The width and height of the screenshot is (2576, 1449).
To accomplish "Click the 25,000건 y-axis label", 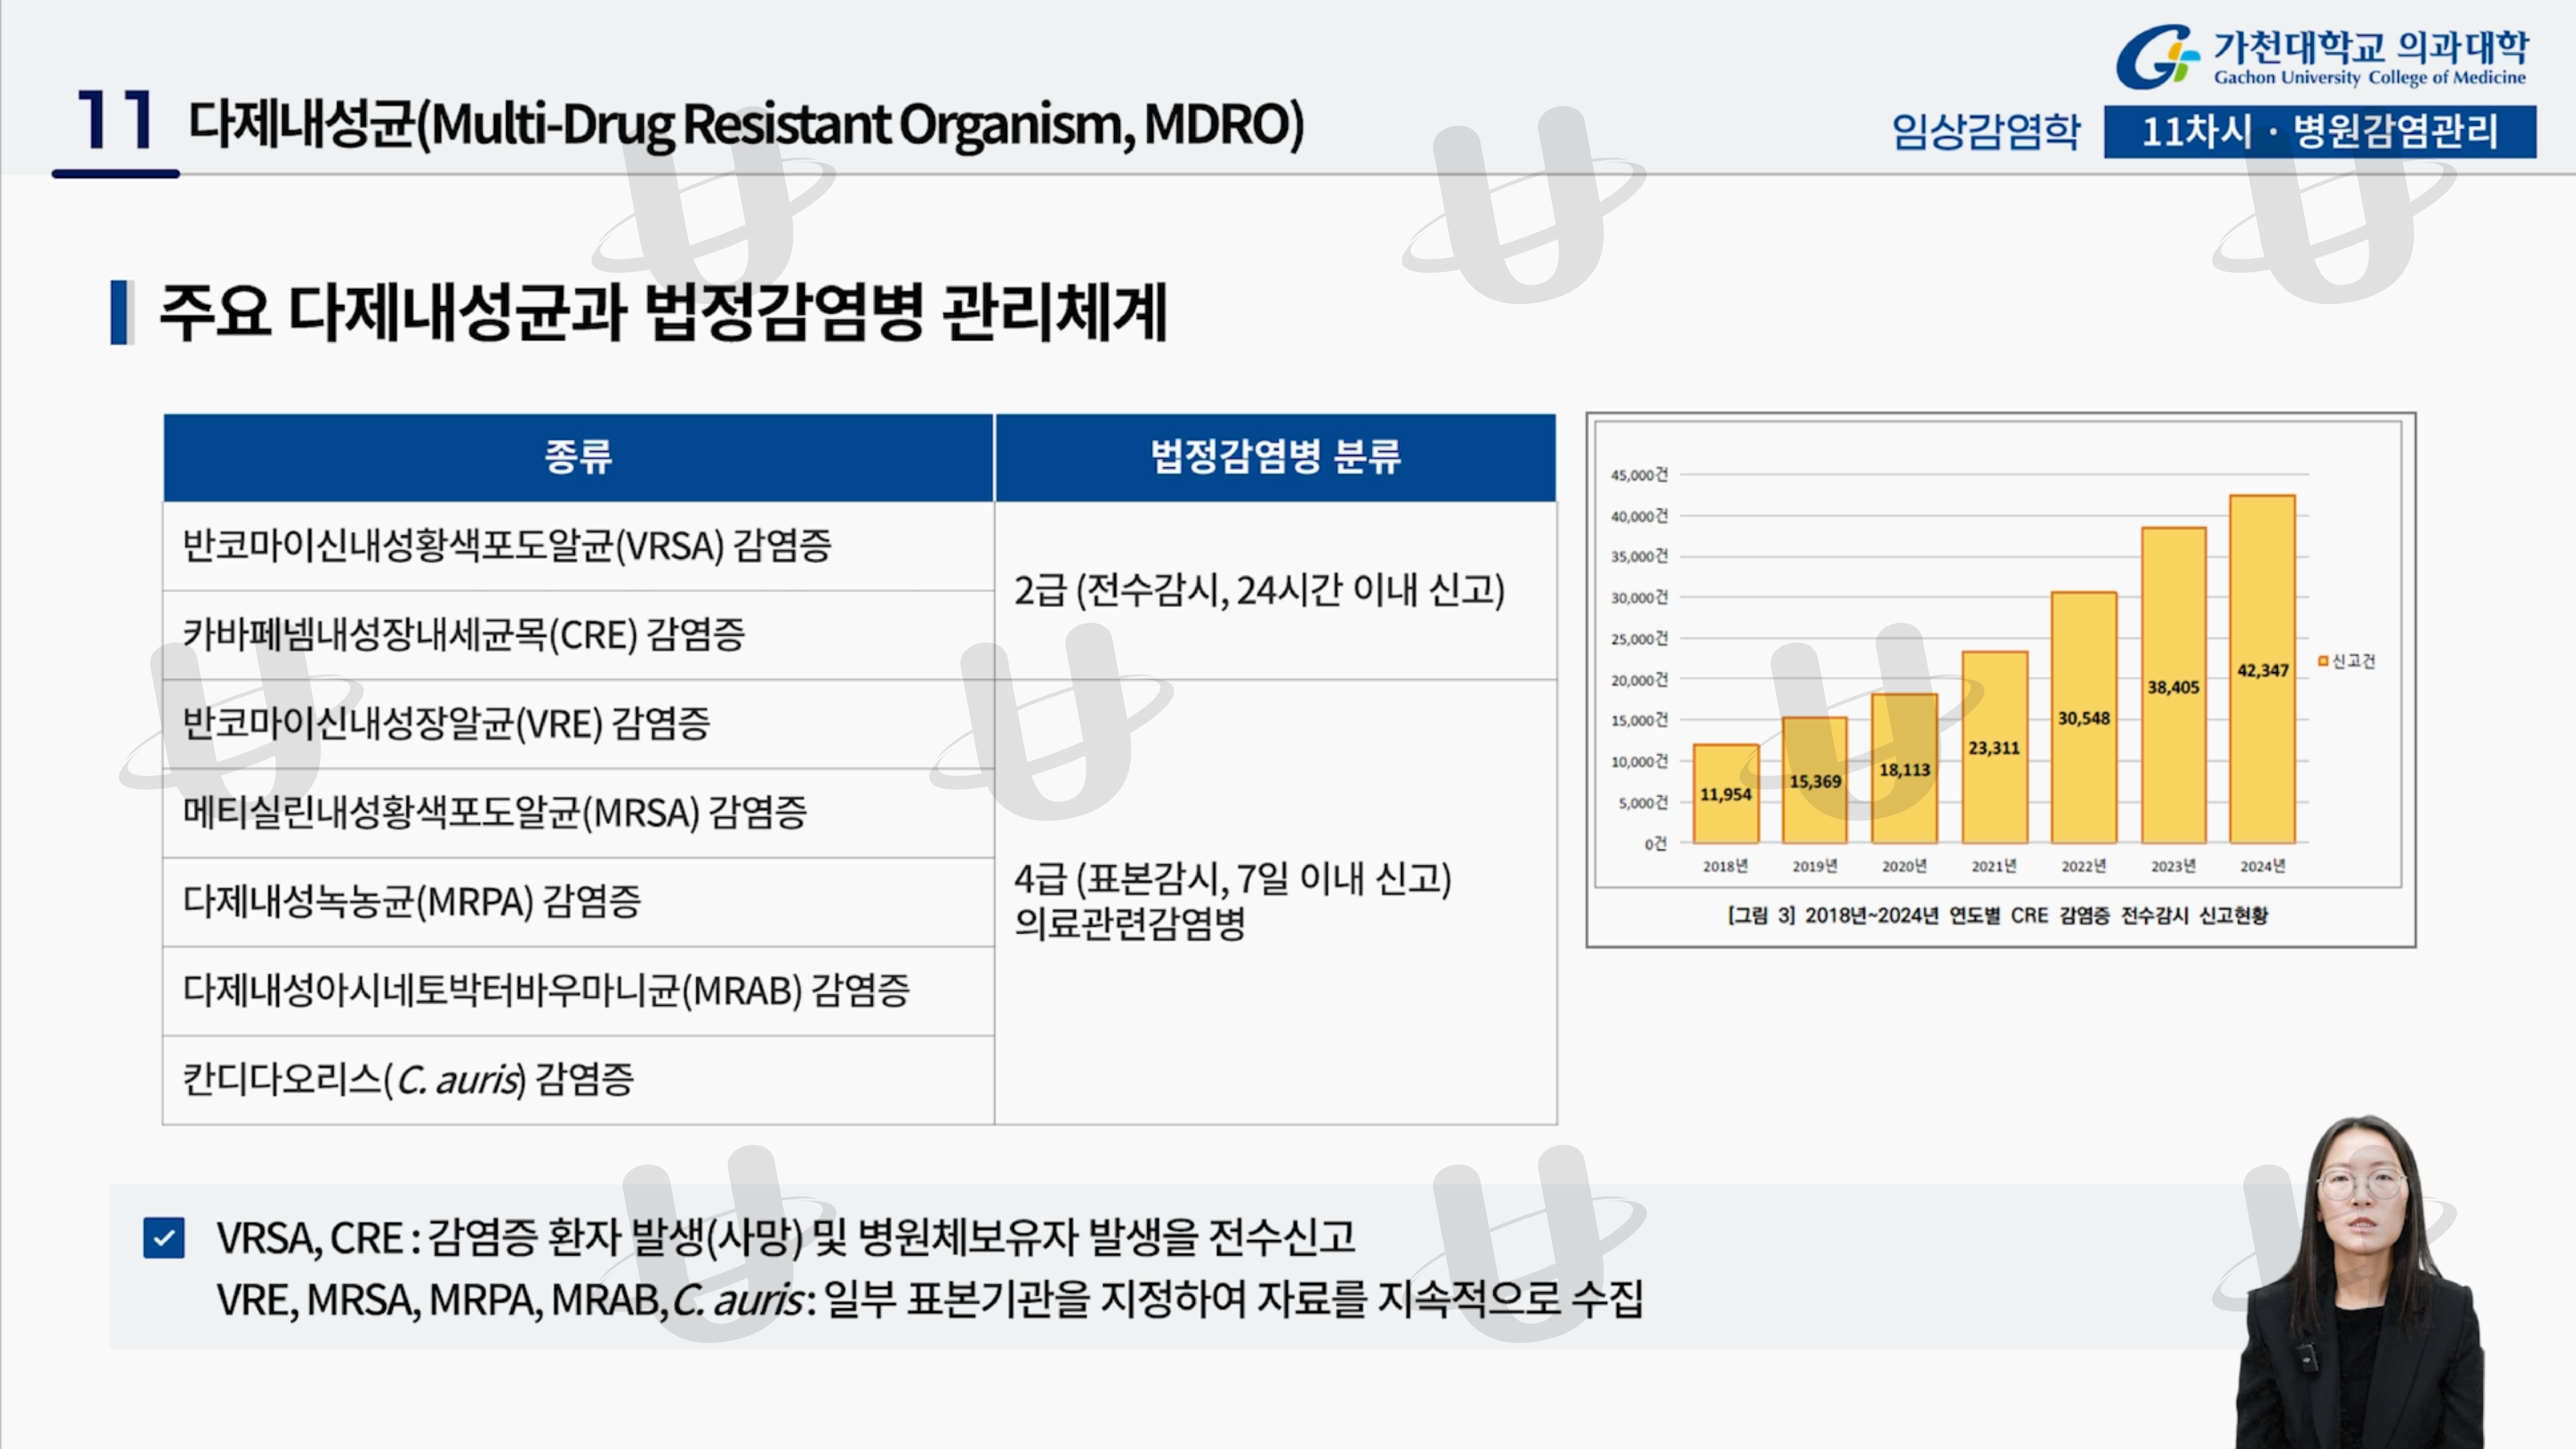I will point(1639,639).
